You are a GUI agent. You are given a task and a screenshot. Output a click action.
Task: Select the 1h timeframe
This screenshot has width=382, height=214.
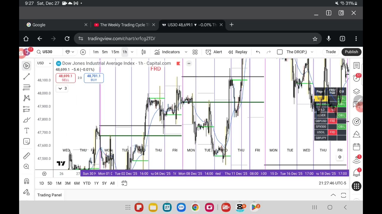(125, 52)
